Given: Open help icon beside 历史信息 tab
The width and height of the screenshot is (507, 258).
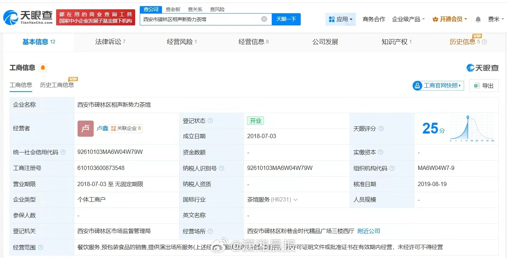Looking at the screenshot, I should (484, 42).
